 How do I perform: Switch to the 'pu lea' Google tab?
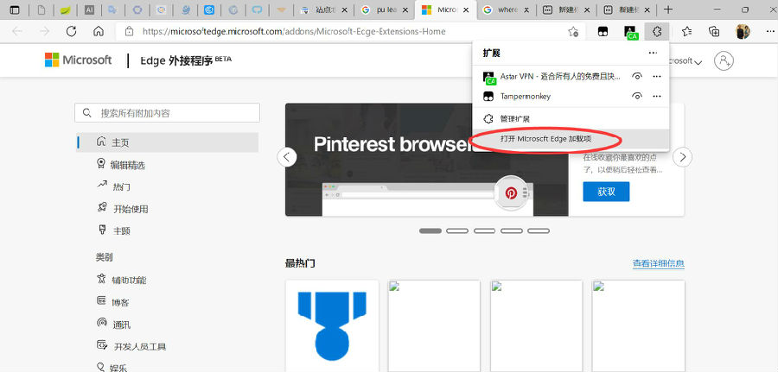click(386, 9)
